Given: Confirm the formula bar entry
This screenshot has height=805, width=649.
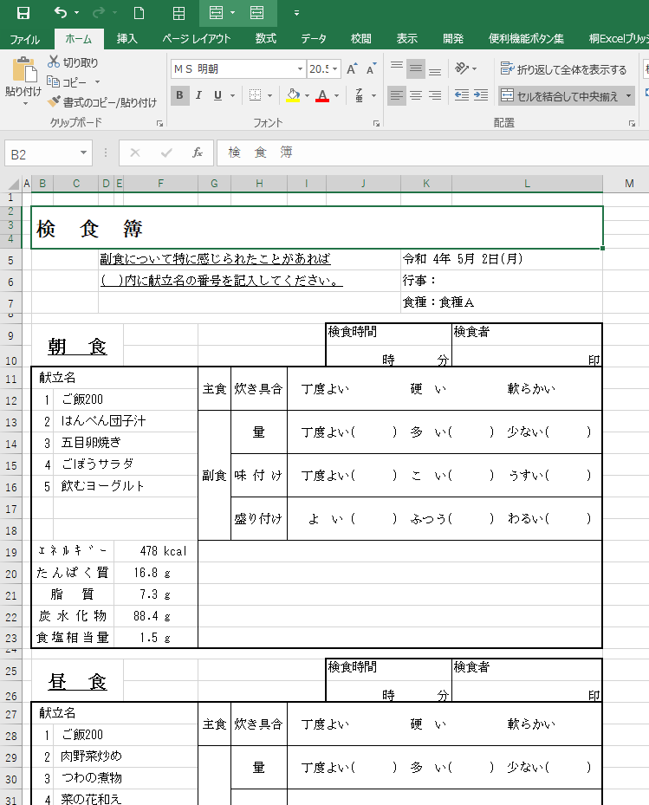Looking at the screenshot, I should click(x=166, y=153).
